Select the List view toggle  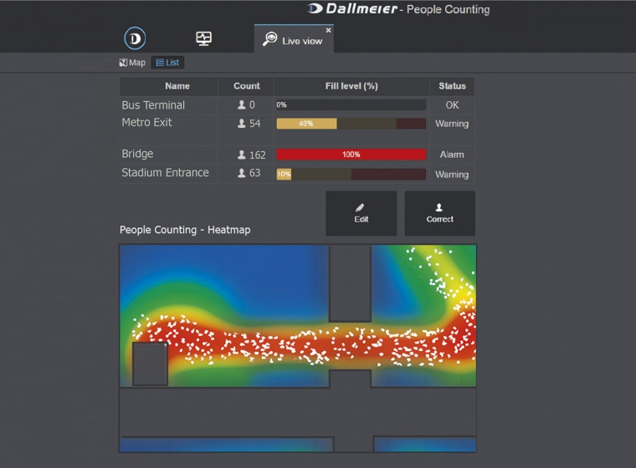point(167,63)
